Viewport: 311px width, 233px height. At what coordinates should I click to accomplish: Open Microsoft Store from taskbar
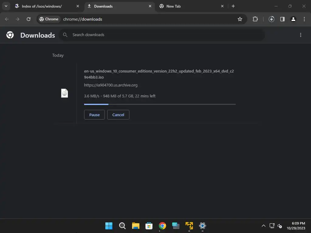[x=149, y=226]
